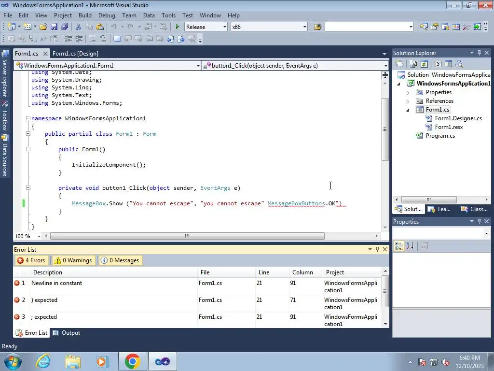Image resolution: width=494 pixels, height=371 pixels.
Task: Collapse the Form1.cs node in Solution Explorer
Action: pos(408,110)
